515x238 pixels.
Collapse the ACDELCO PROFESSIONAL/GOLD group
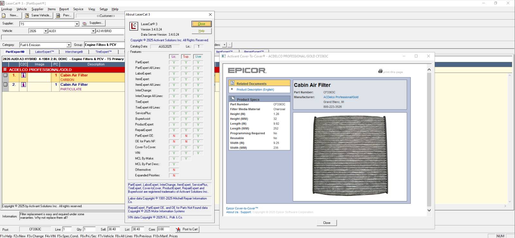5,69
